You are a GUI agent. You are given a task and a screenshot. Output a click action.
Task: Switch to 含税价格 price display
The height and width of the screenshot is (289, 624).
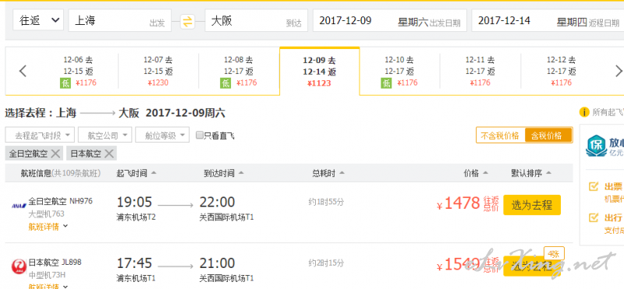[x=548, y=136]
